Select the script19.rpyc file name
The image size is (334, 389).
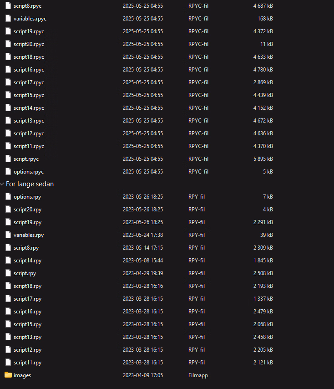29,31
